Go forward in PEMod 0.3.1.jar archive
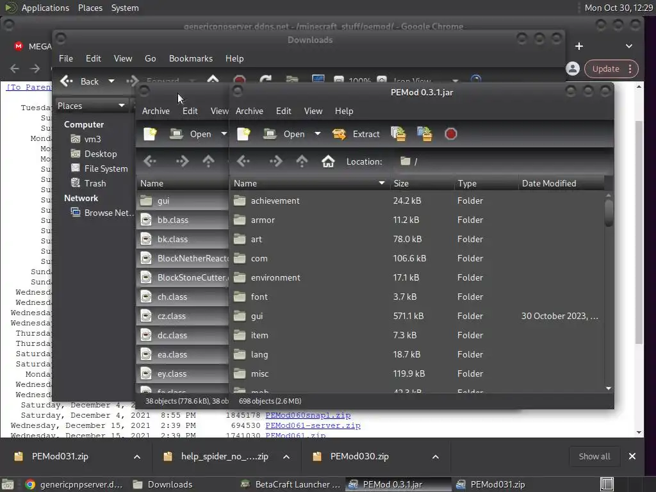 [275, 161]
